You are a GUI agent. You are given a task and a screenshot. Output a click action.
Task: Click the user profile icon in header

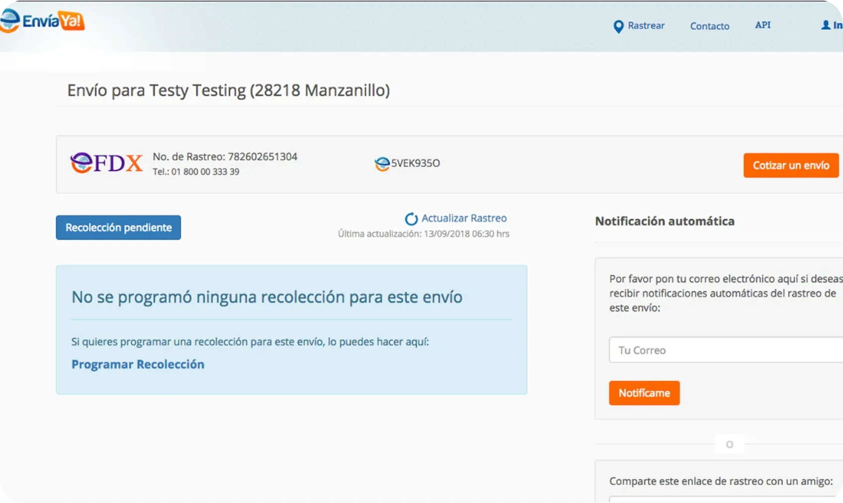tap(826, 25)
